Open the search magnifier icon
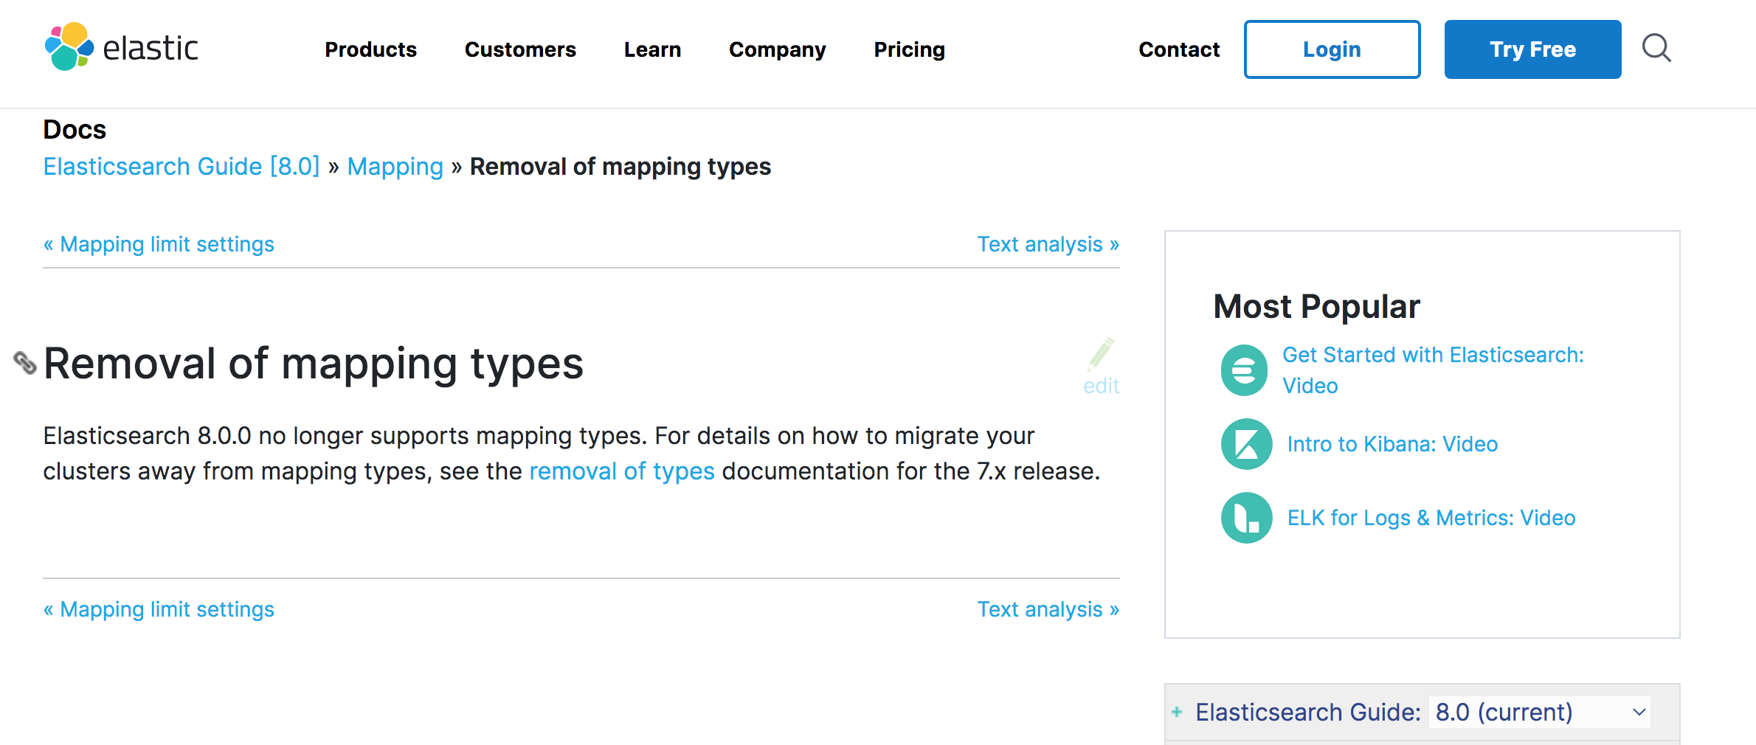The height and width of the screenshot is (745, 1756). [1656, 49]
